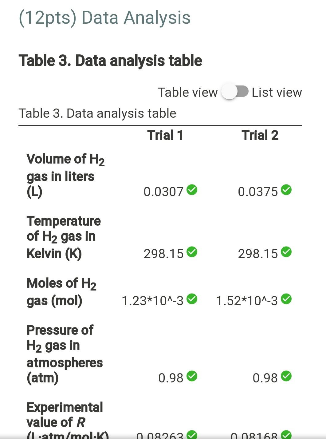
Task: Click the checkmark beside 298.15 in Trial 2
Action: click(287, 252)
